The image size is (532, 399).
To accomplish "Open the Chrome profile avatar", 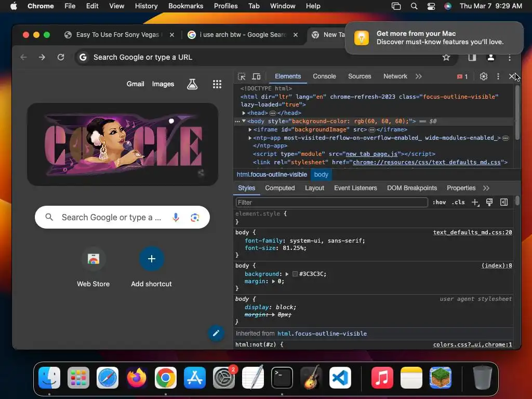I will coord(490,57).
